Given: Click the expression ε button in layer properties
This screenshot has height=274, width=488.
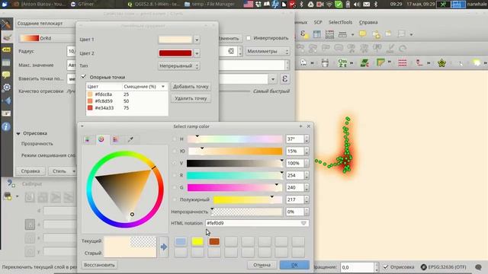Looking at the screenshot, I should pyautogui.click(x=284, y=79).
